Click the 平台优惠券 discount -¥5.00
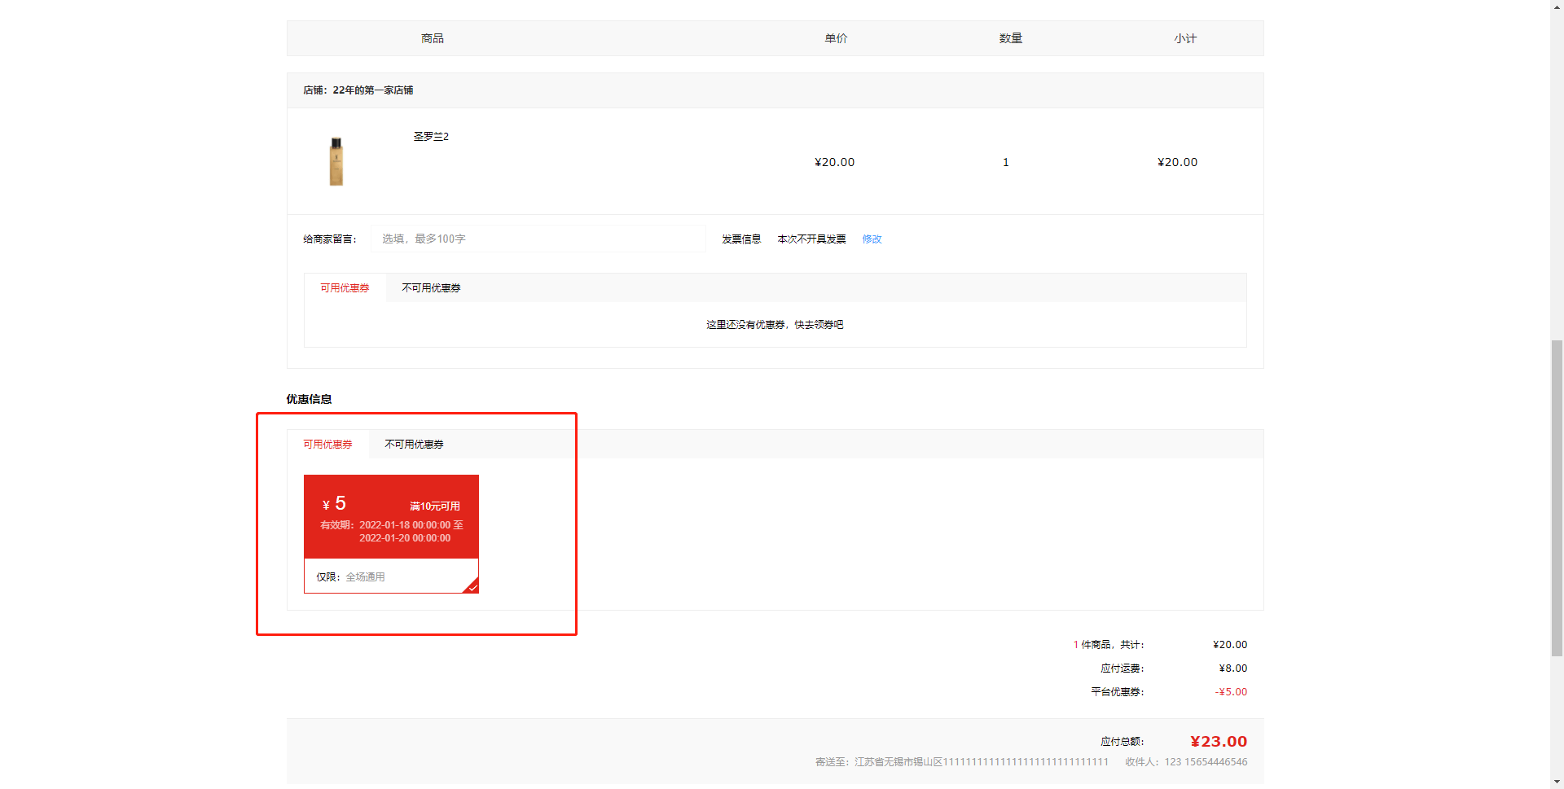Viewport: 1564px width, 789px height. (x=1231, y=691)
